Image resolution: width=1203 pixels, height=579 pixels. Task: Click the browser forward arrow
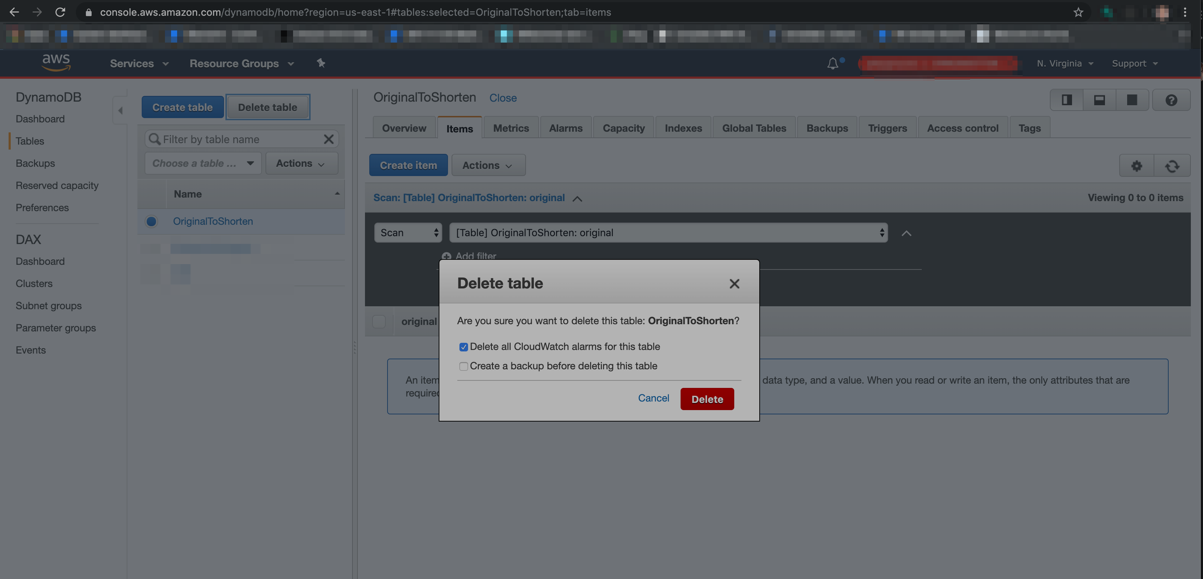37,12
